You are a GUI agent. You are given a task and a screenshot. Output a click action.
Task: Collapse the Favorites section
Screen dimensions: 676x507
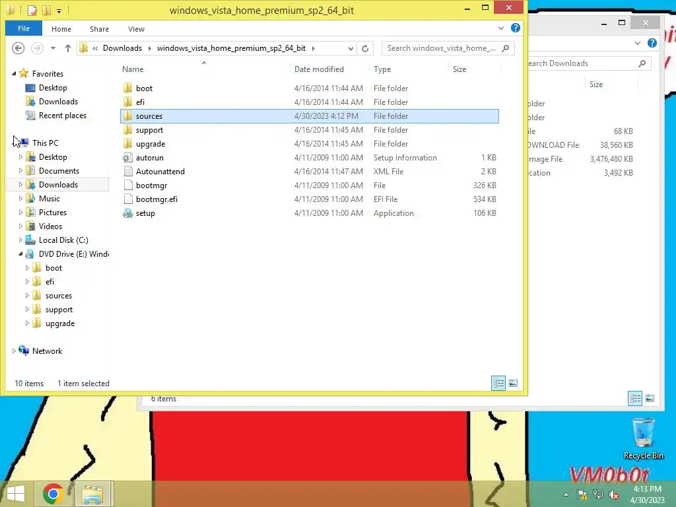tap(14, 74)
